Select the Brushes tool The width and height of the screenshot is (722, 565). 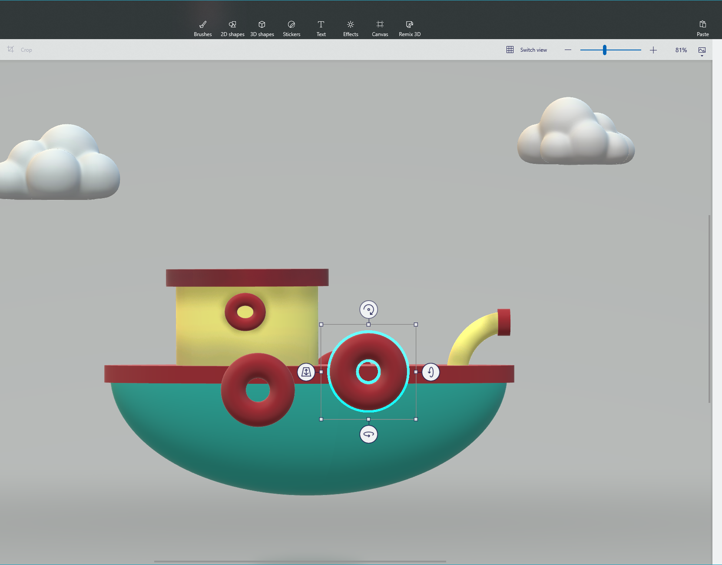202,28
